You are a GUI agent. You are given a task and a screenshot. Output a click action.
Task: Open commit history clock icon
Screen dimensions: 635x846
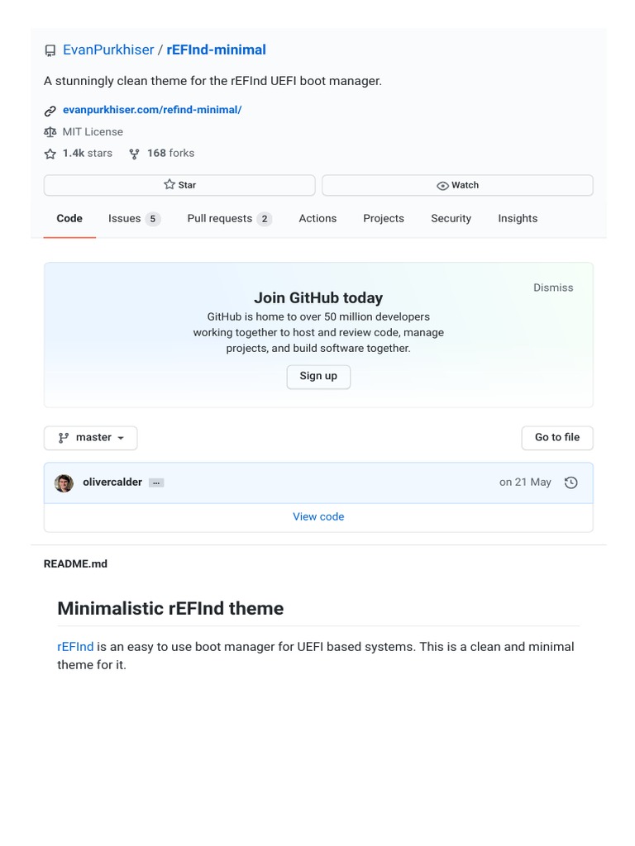[x=571, y=482]
